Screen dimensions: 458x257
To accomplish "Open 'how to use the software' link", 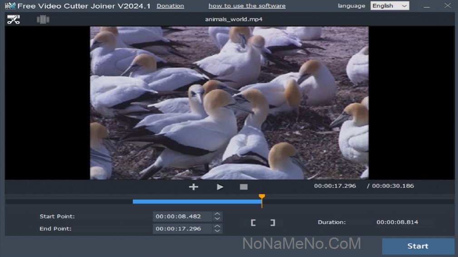I will (x=247, y=6).
